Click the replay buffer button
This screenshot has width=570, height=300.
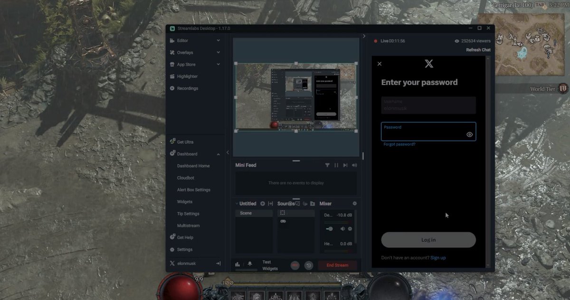[x=309, y=265]
